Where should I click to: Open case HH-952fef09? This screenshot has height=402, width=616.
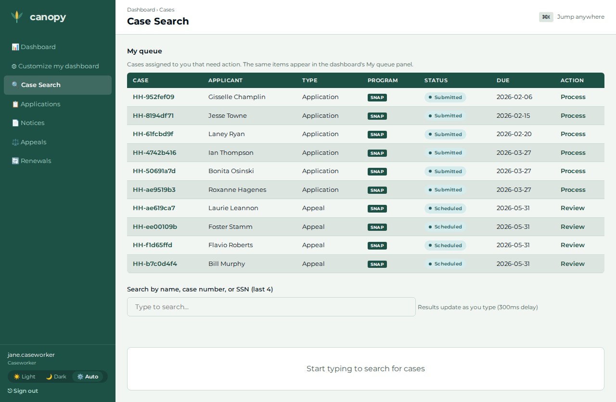[154, 97]
